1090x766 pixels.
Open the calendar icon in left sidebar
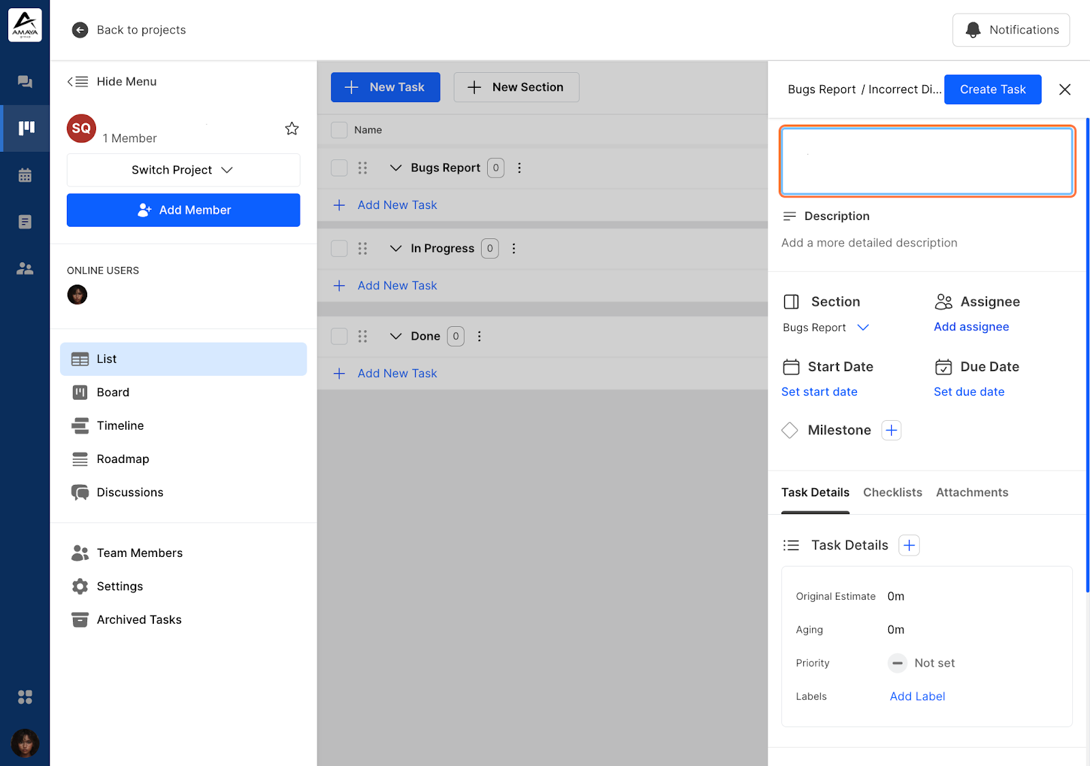click(25, 175)
